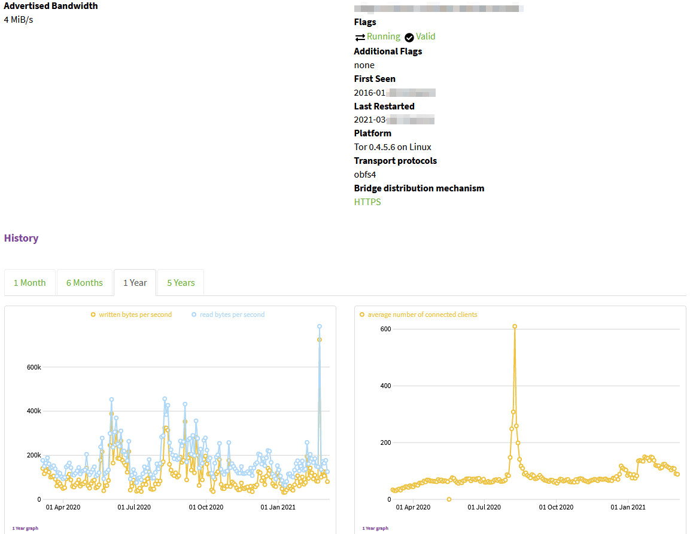Click the read bytes legend circle marker
The width and height of the screenshot is (690, 534).
click(194, 315)
